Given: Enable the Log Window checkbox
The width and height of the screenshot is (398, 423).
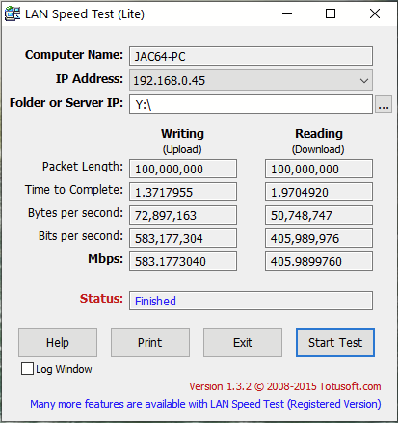Looking at the screenshot, I should (27, 369).
